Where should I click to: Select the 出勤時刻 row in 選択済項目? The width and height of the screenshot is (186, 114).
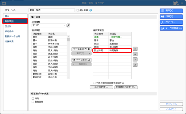tap(112, 44)
